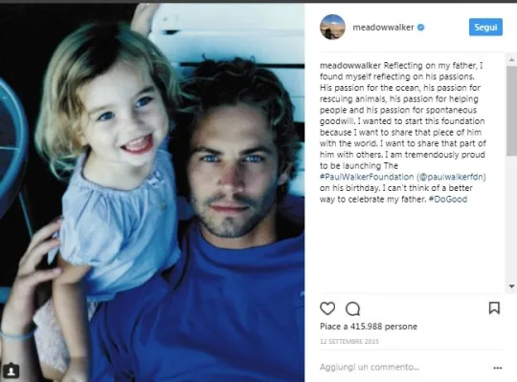Screen dimensions: 517x382
Task: Click the blue verified badge
Action: click(x=420, y=28)
